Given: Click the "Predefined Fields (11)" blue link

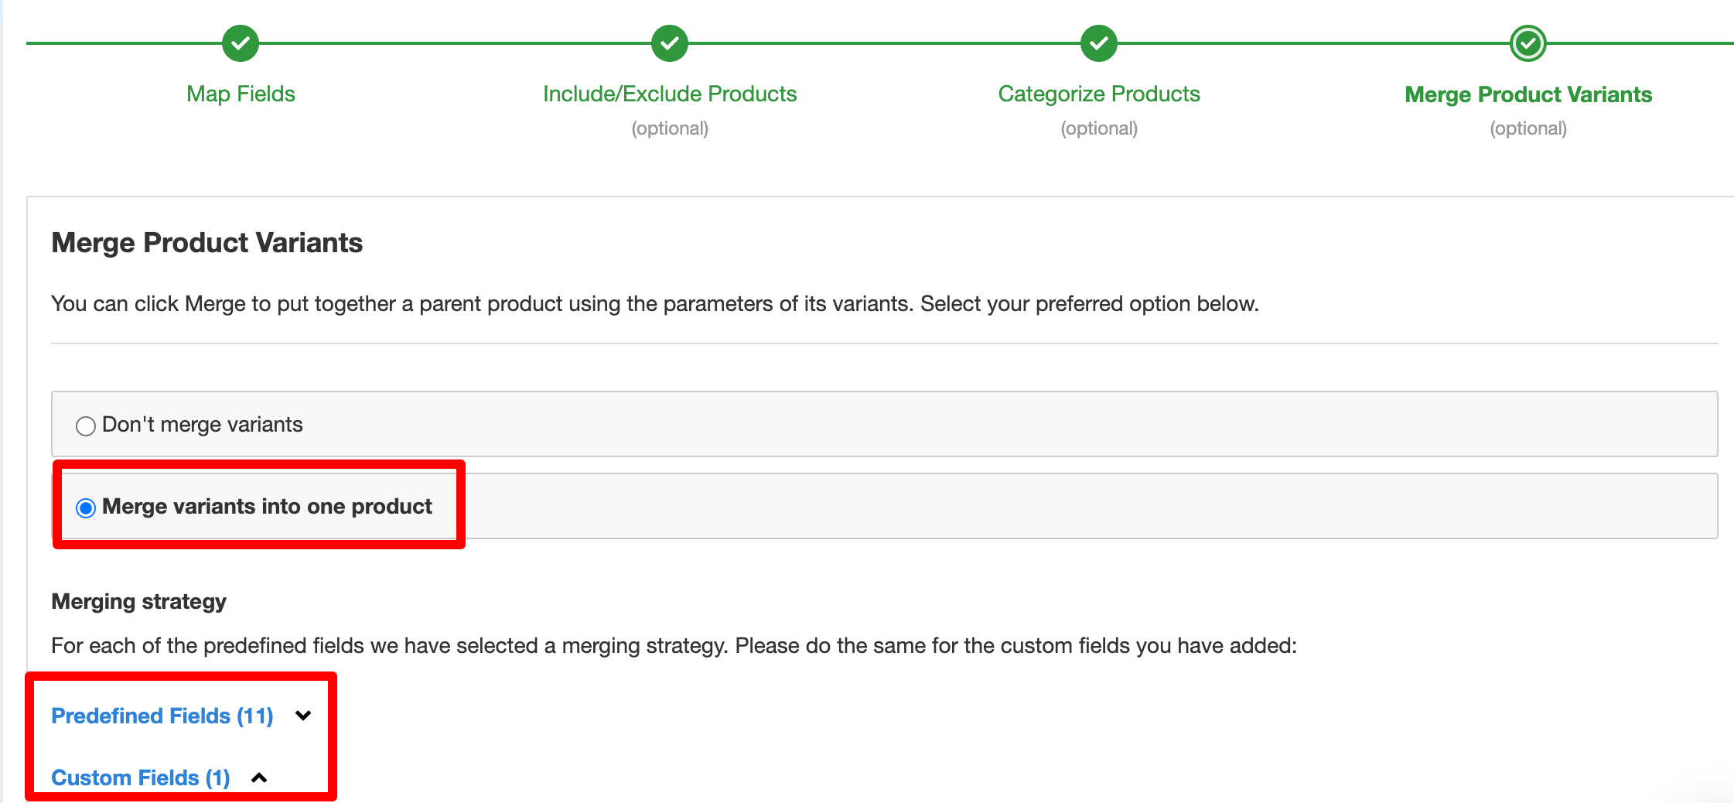Looking at the screenshot, I should 162,716.
